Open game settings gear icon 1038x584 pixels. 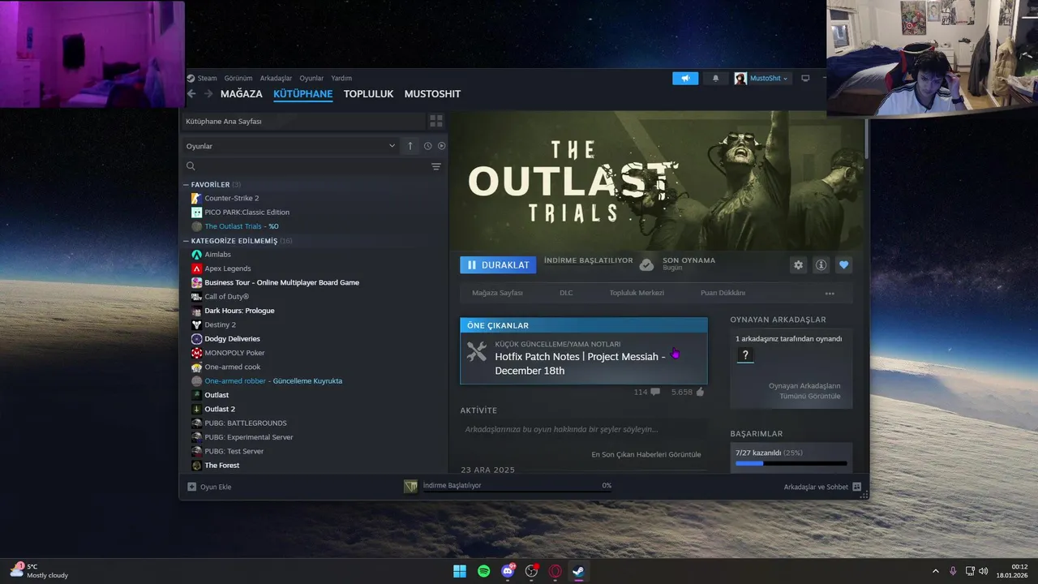pos(799,265)
